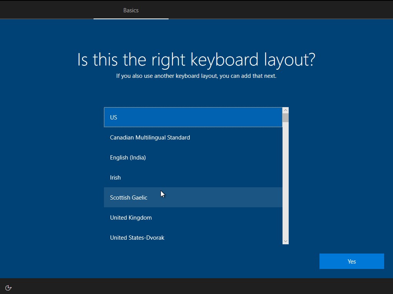Click the Basics progress underline
Screen dimensions: 393x294
[131, 18]
